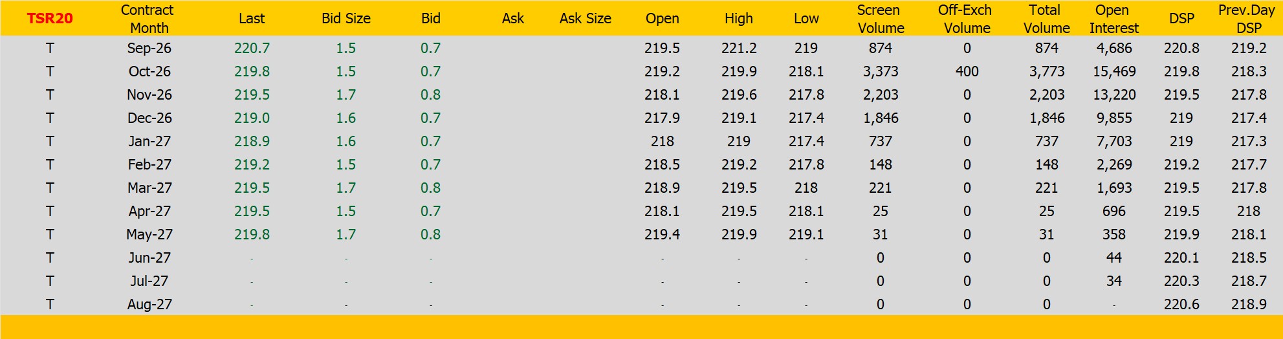Select the Open Interest column header
The width and height of the screenshot is (1283, 339).
tap(1113, 19)
